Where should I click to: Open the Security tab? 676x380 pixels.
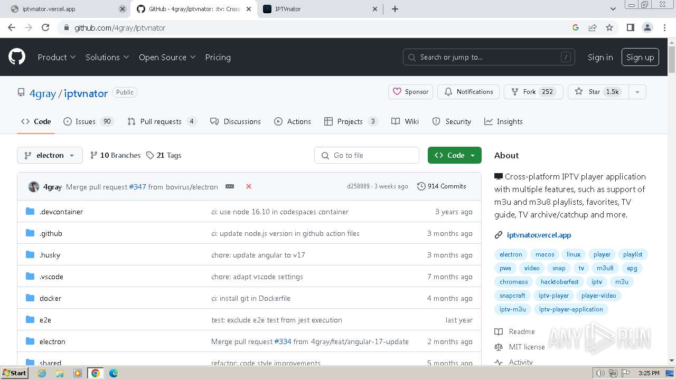pos(452,121)
